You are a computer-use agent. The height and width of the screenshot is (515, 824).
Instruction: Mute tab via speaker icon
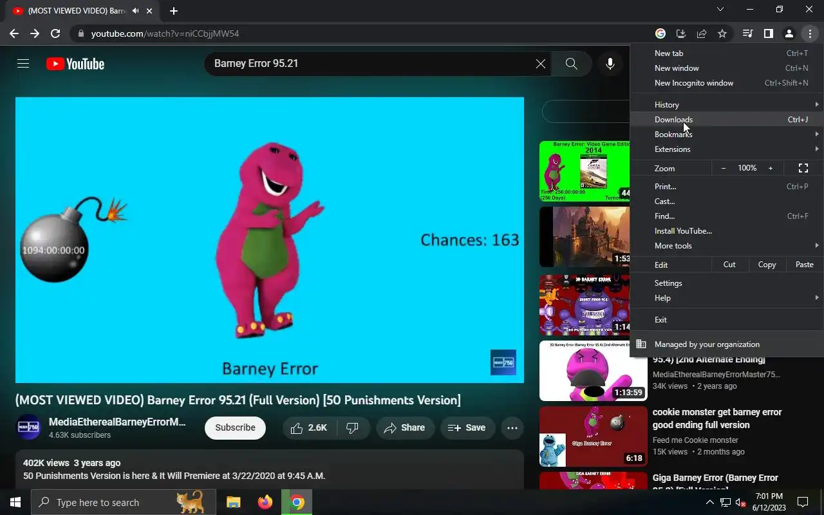click(136, 11)
